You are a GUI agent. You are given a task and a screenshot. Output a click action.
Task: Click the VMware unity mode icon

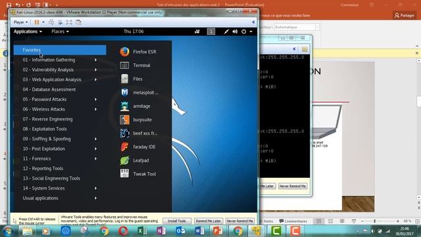point(78,22)
